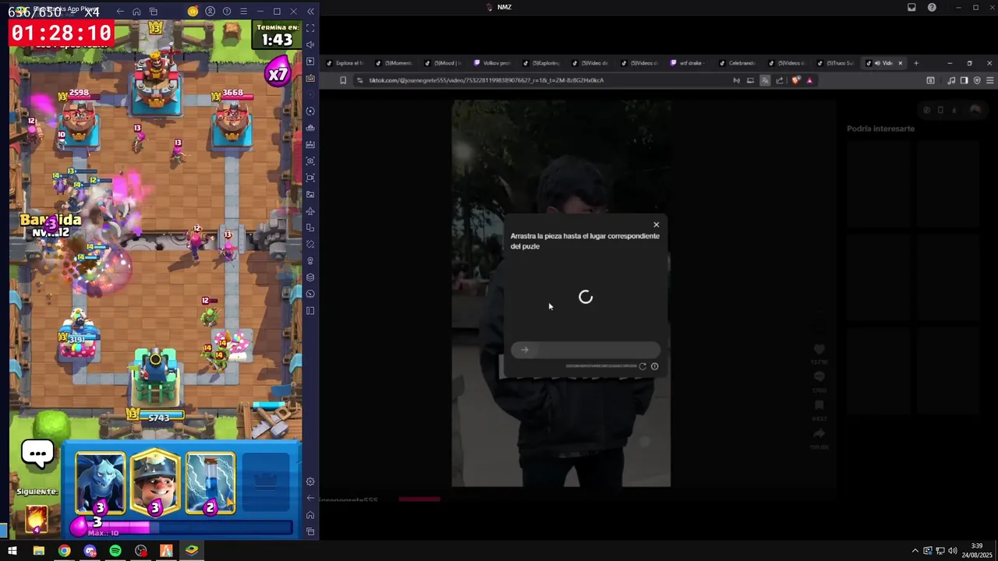
Task: Open BlueStacks help question mark
Action: click(x=227, y=12)
